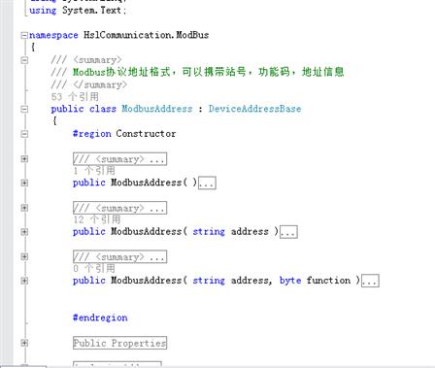Click the DeviceAddressBase base class name
Image resolution: width=435 pixels, height=368 pixels.
[x=254, y=109]
